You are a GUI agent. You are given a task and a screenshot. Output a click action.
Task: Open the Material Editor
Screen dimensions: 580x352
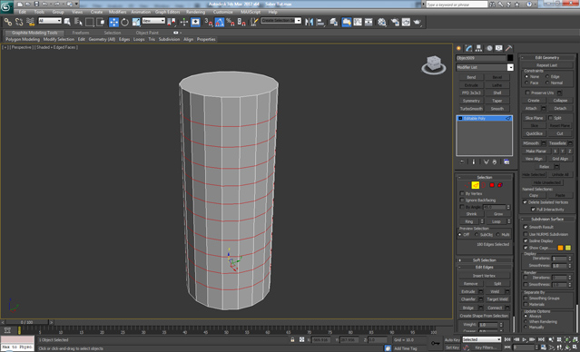point(382,22)
